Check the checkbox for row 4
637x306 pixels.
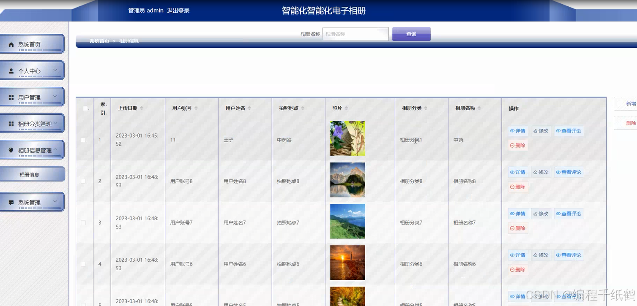pyautogui.click(x=83, y=264)
